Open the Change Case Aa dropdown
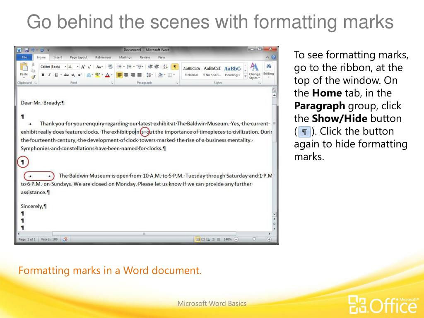 point(99,67)
